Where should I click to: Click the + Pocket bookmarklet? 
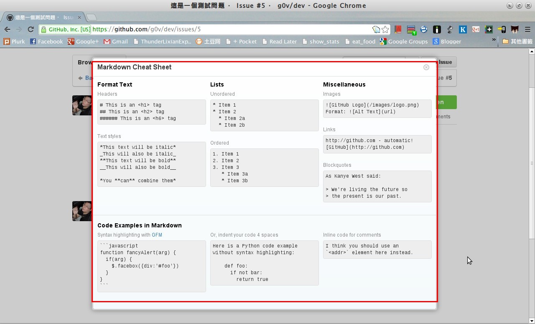[241, 41]
